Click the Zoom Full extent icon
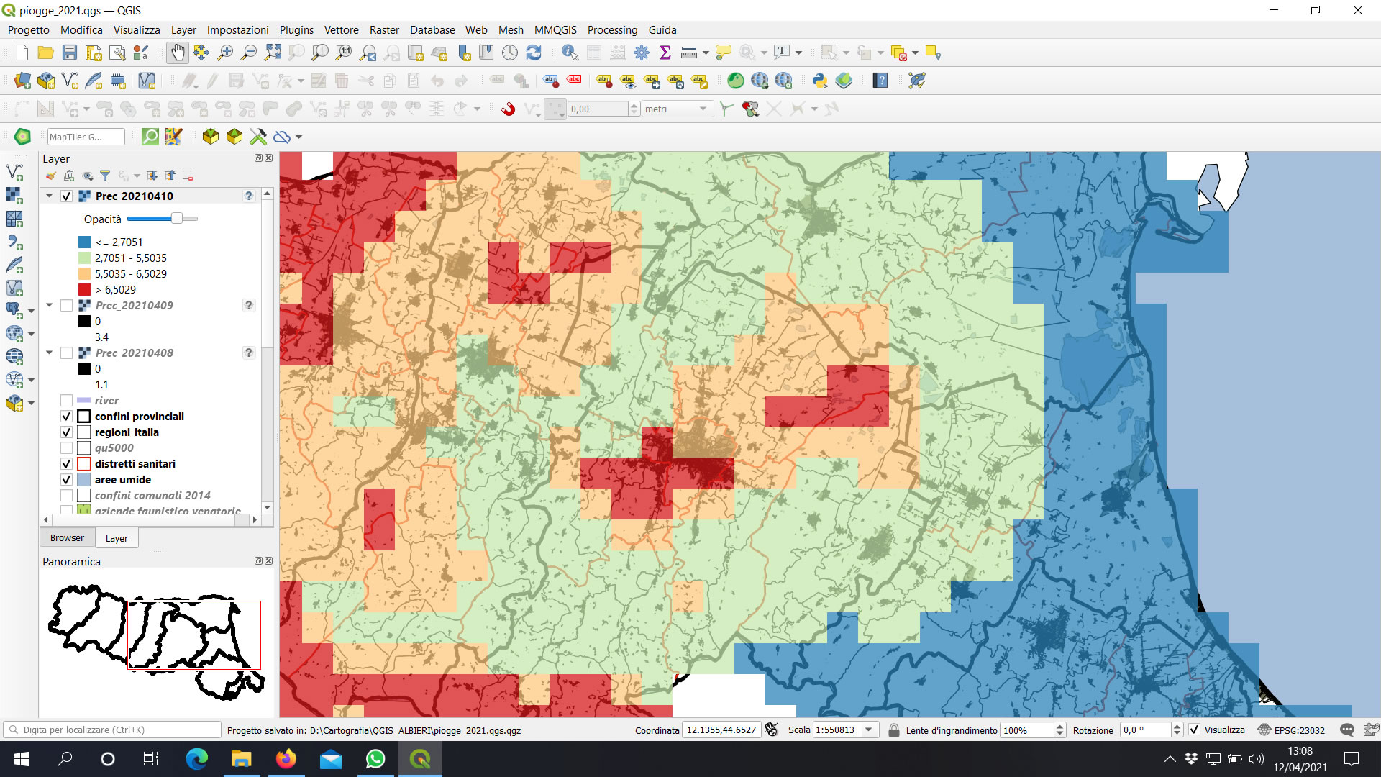Image resolution: width=1381 pixels, height=777 pixels. pyautogui.click(x=273, y=53)
